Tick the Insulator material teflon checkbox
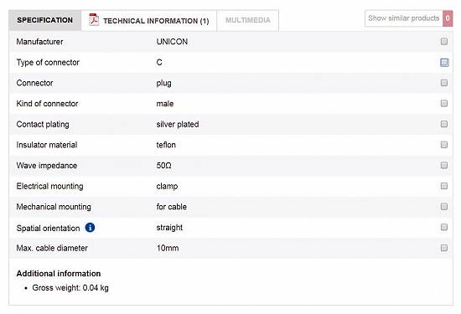The image size is (461, 314). click(444, 145)
